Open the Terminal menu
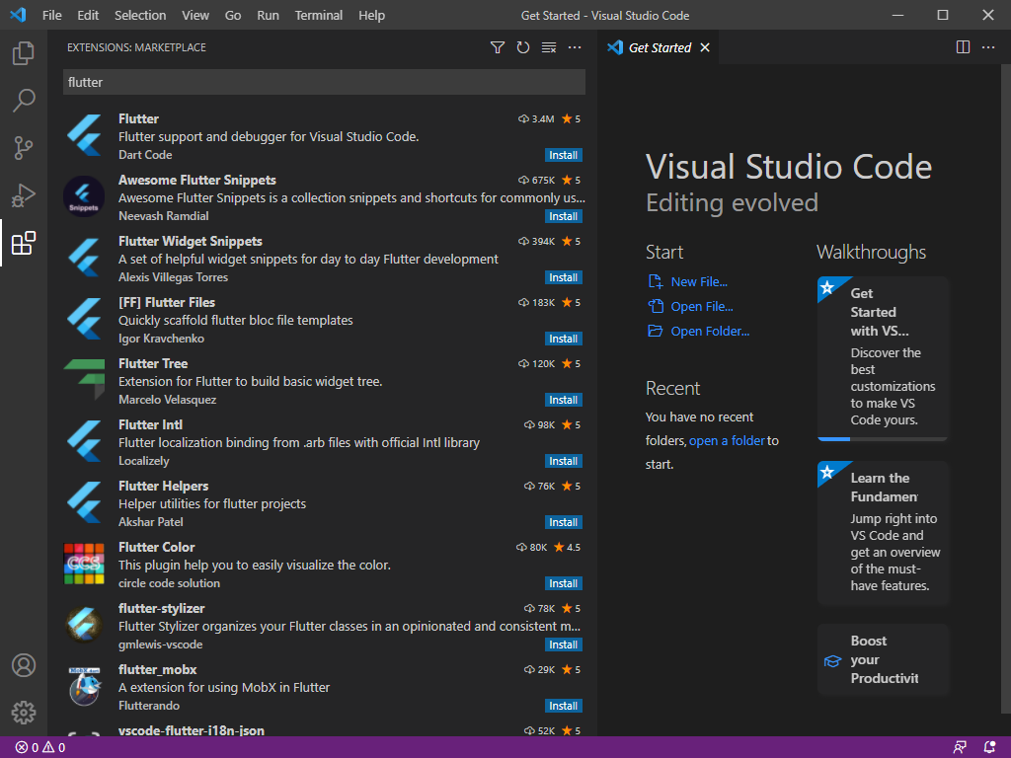 click(319, 16)
